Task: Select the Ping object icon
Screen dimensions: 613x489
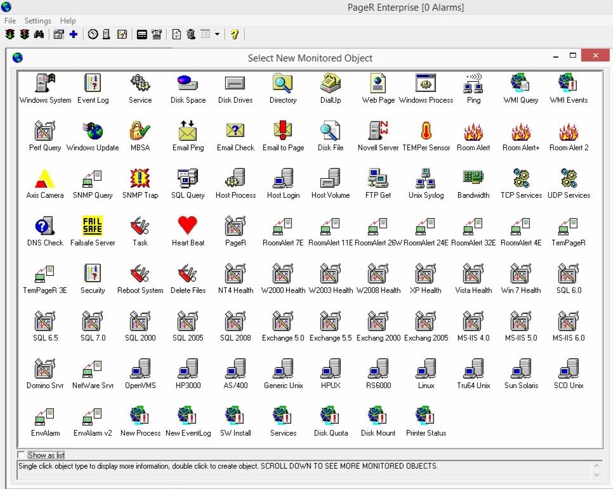Action: (x=473, y=83)
